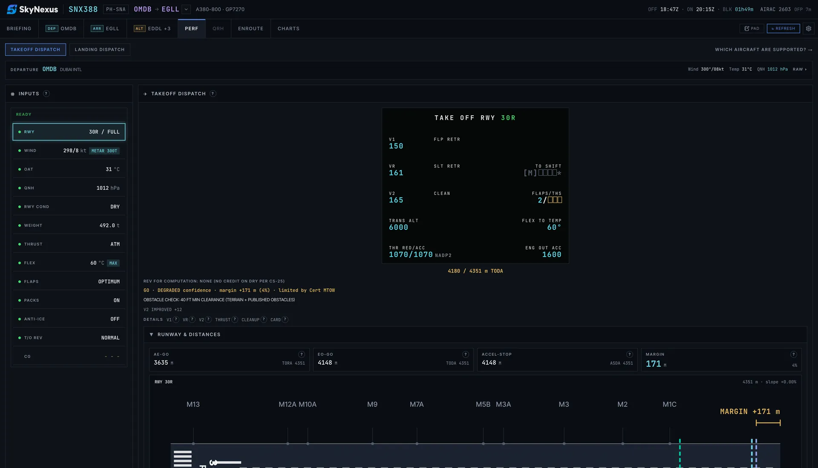Screen dimensions: 818x468
Task: Select the RWY 30R / FULL input
Action: pos(69,132)
